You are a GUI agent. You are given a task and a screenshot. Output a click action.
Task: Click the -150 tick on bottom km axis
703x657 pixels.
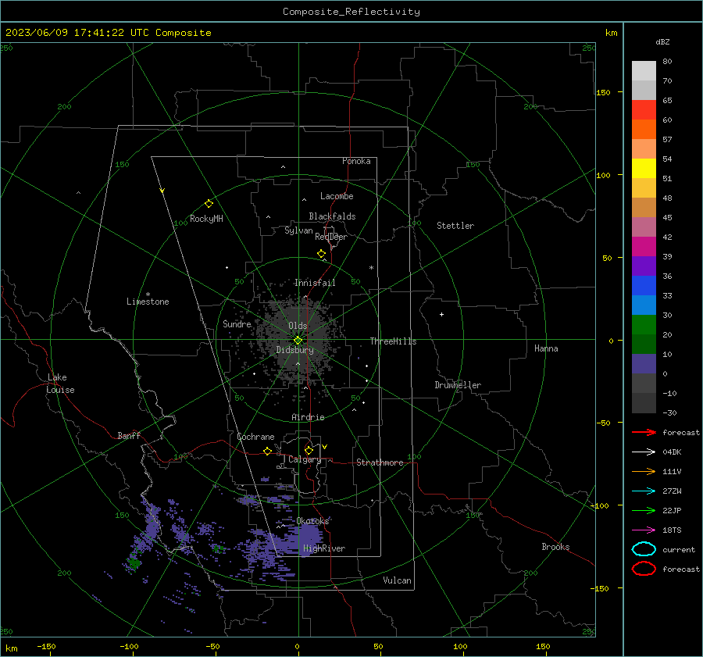46,647
